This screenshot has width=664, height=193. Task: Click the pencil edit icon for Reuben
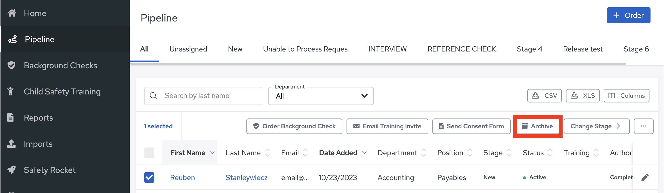pos(645,177)
